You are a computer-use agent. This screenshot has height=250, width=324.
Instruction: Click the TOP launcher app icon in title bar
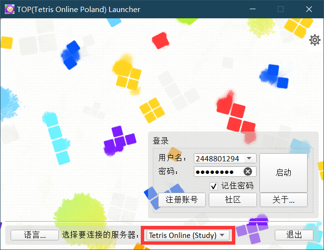coord(10,9)
